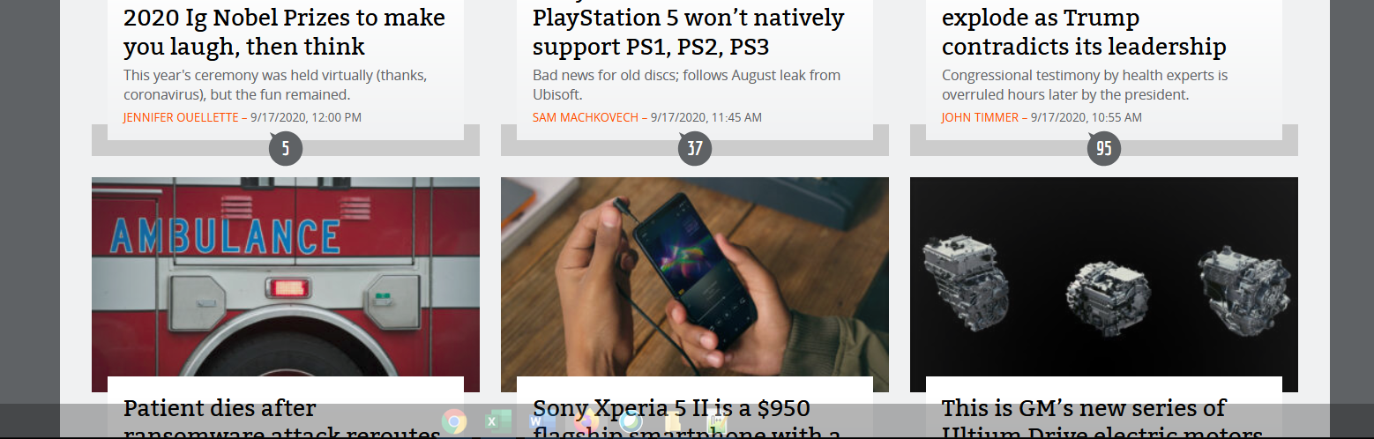Viewport: 1374px width, 439px height.
Task: View the 37 comments on PlayStation 5 article
Action: [695, 148]
